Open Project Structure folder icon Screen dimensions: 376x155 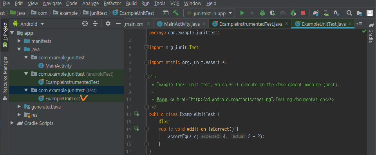coord(359,13)
